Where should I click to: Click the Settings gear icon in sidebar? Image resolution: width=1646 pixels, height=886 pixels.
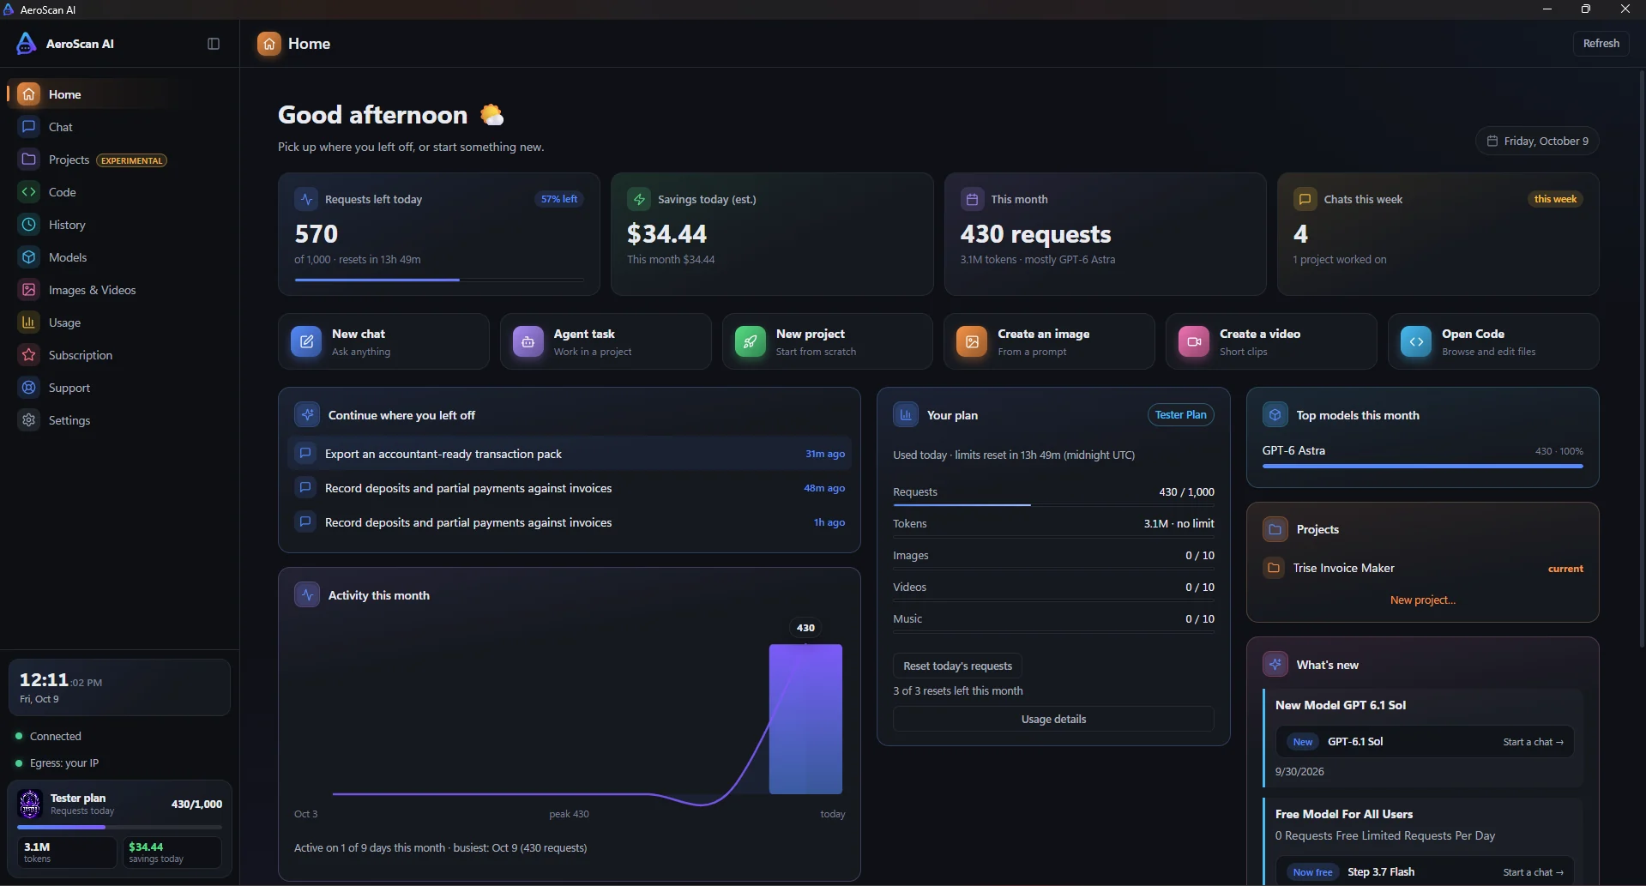(29, 420)
